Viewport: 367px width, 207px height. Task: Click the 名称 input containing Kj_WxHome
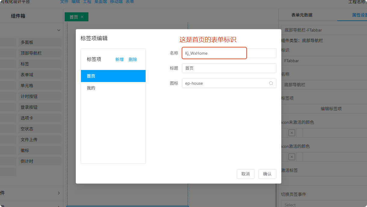pos(229,53)
